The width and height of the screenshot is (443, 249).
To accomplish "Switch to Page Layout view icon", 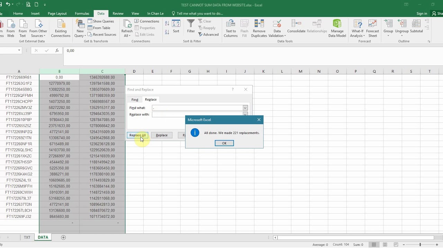I will [385, 245].
